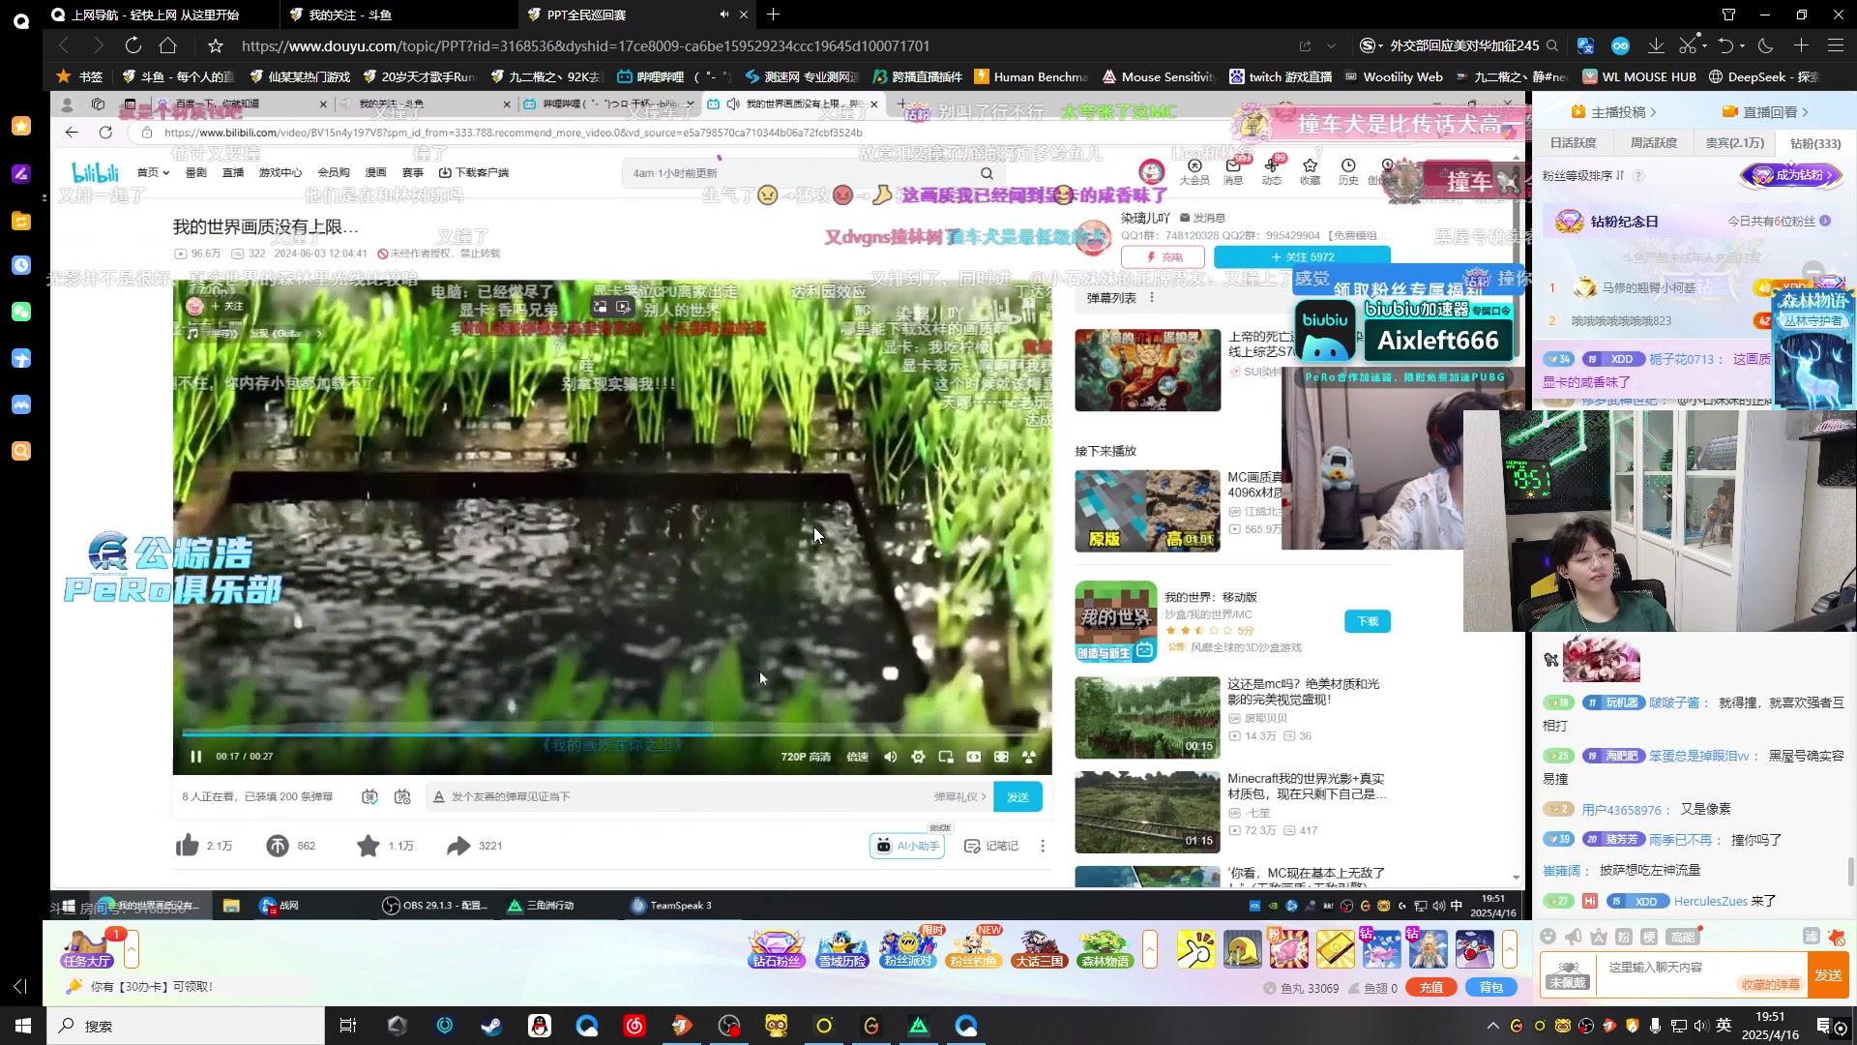Follow the uploader with +关注 5972 button
Image resolution: width=1857 pixels, height=1045 pixels.
tap(1302, 256)
